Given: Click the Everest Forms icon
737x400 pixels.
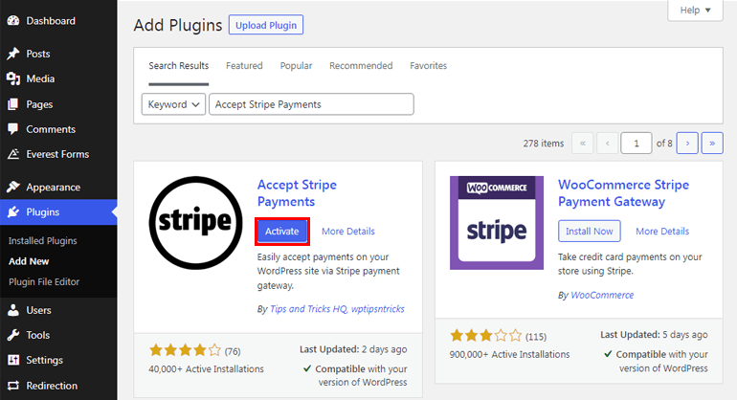Looking at the screenshot, I should [13, 154].
